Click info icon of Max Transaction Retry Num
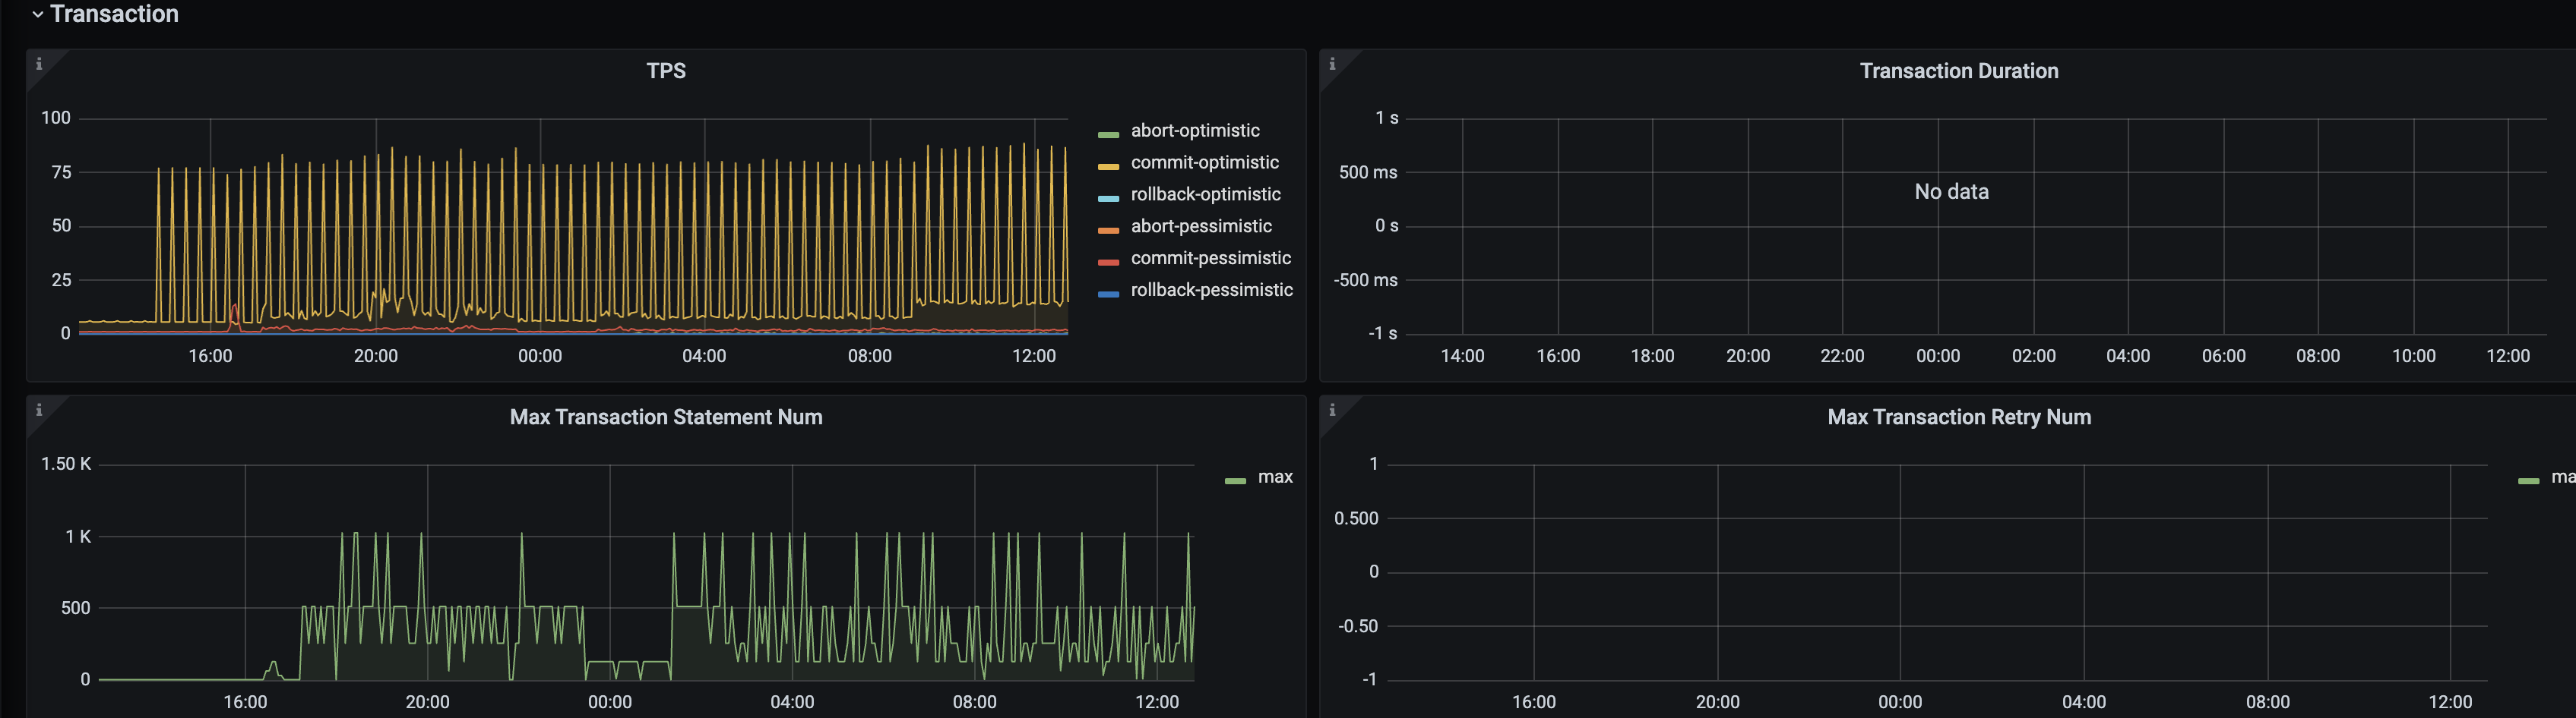Viewport: 2576px width, 718px height. click(x=1331, y=409)
